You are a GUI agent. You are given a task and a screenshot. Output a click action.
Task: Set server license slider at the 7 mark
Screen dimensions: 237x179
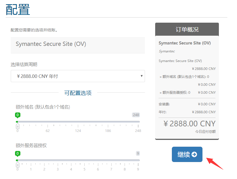pos(111,160)
